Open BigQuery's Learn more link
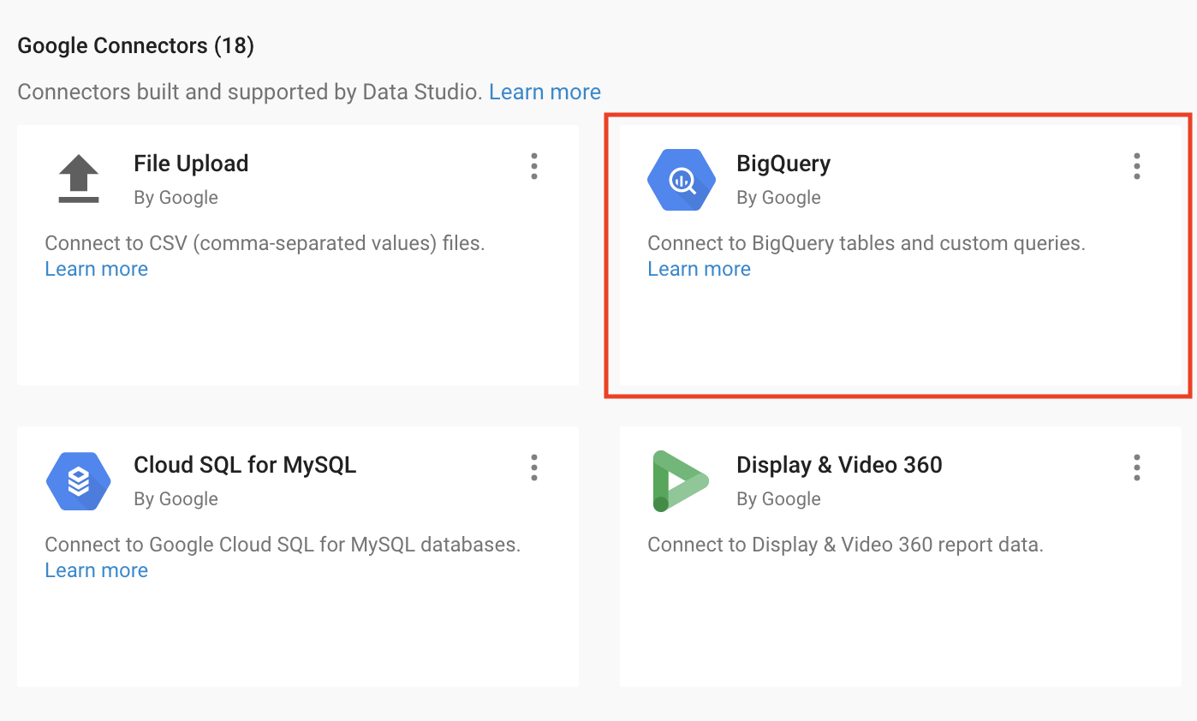Screen dimensions: 1197x721 click(x=699, y=268)
